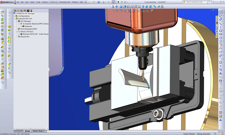Open the Select tool dropdown arrow
The height and width of the screenshot is (135, 225).
click(x=116, y=2)
